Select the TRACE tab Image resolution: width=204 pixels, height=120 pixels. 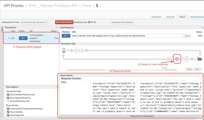pyautogui.click(x=182, y=17)
